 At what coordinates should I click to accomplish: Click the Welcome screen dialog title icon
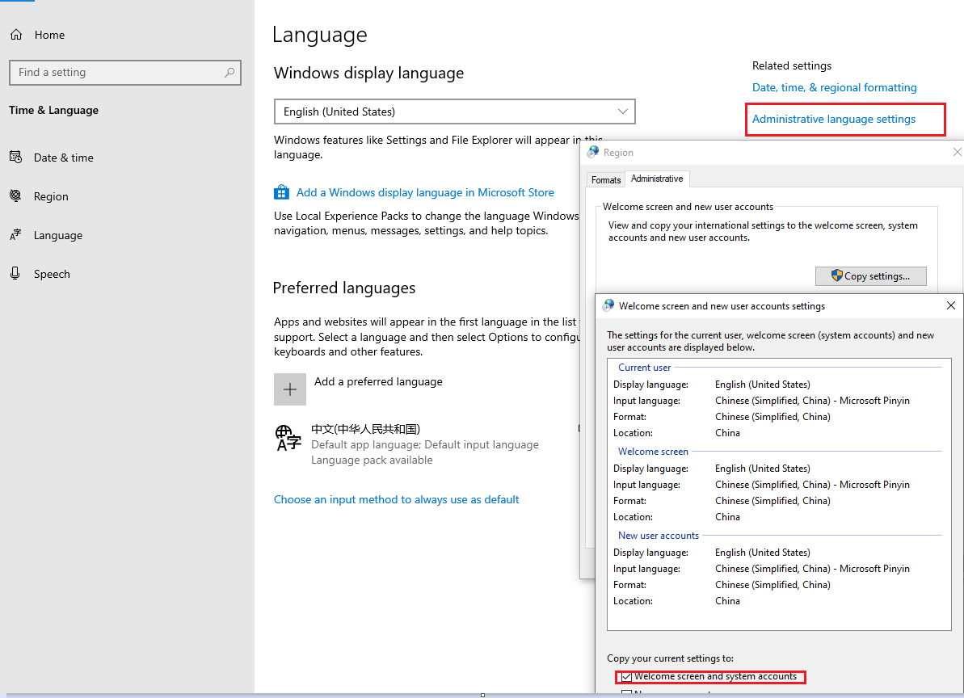click(x=608, y=305)
